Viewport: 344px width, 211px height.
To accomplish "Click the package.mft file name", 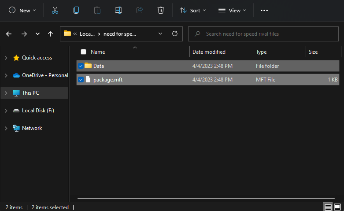I will click(x=108, y=80).
